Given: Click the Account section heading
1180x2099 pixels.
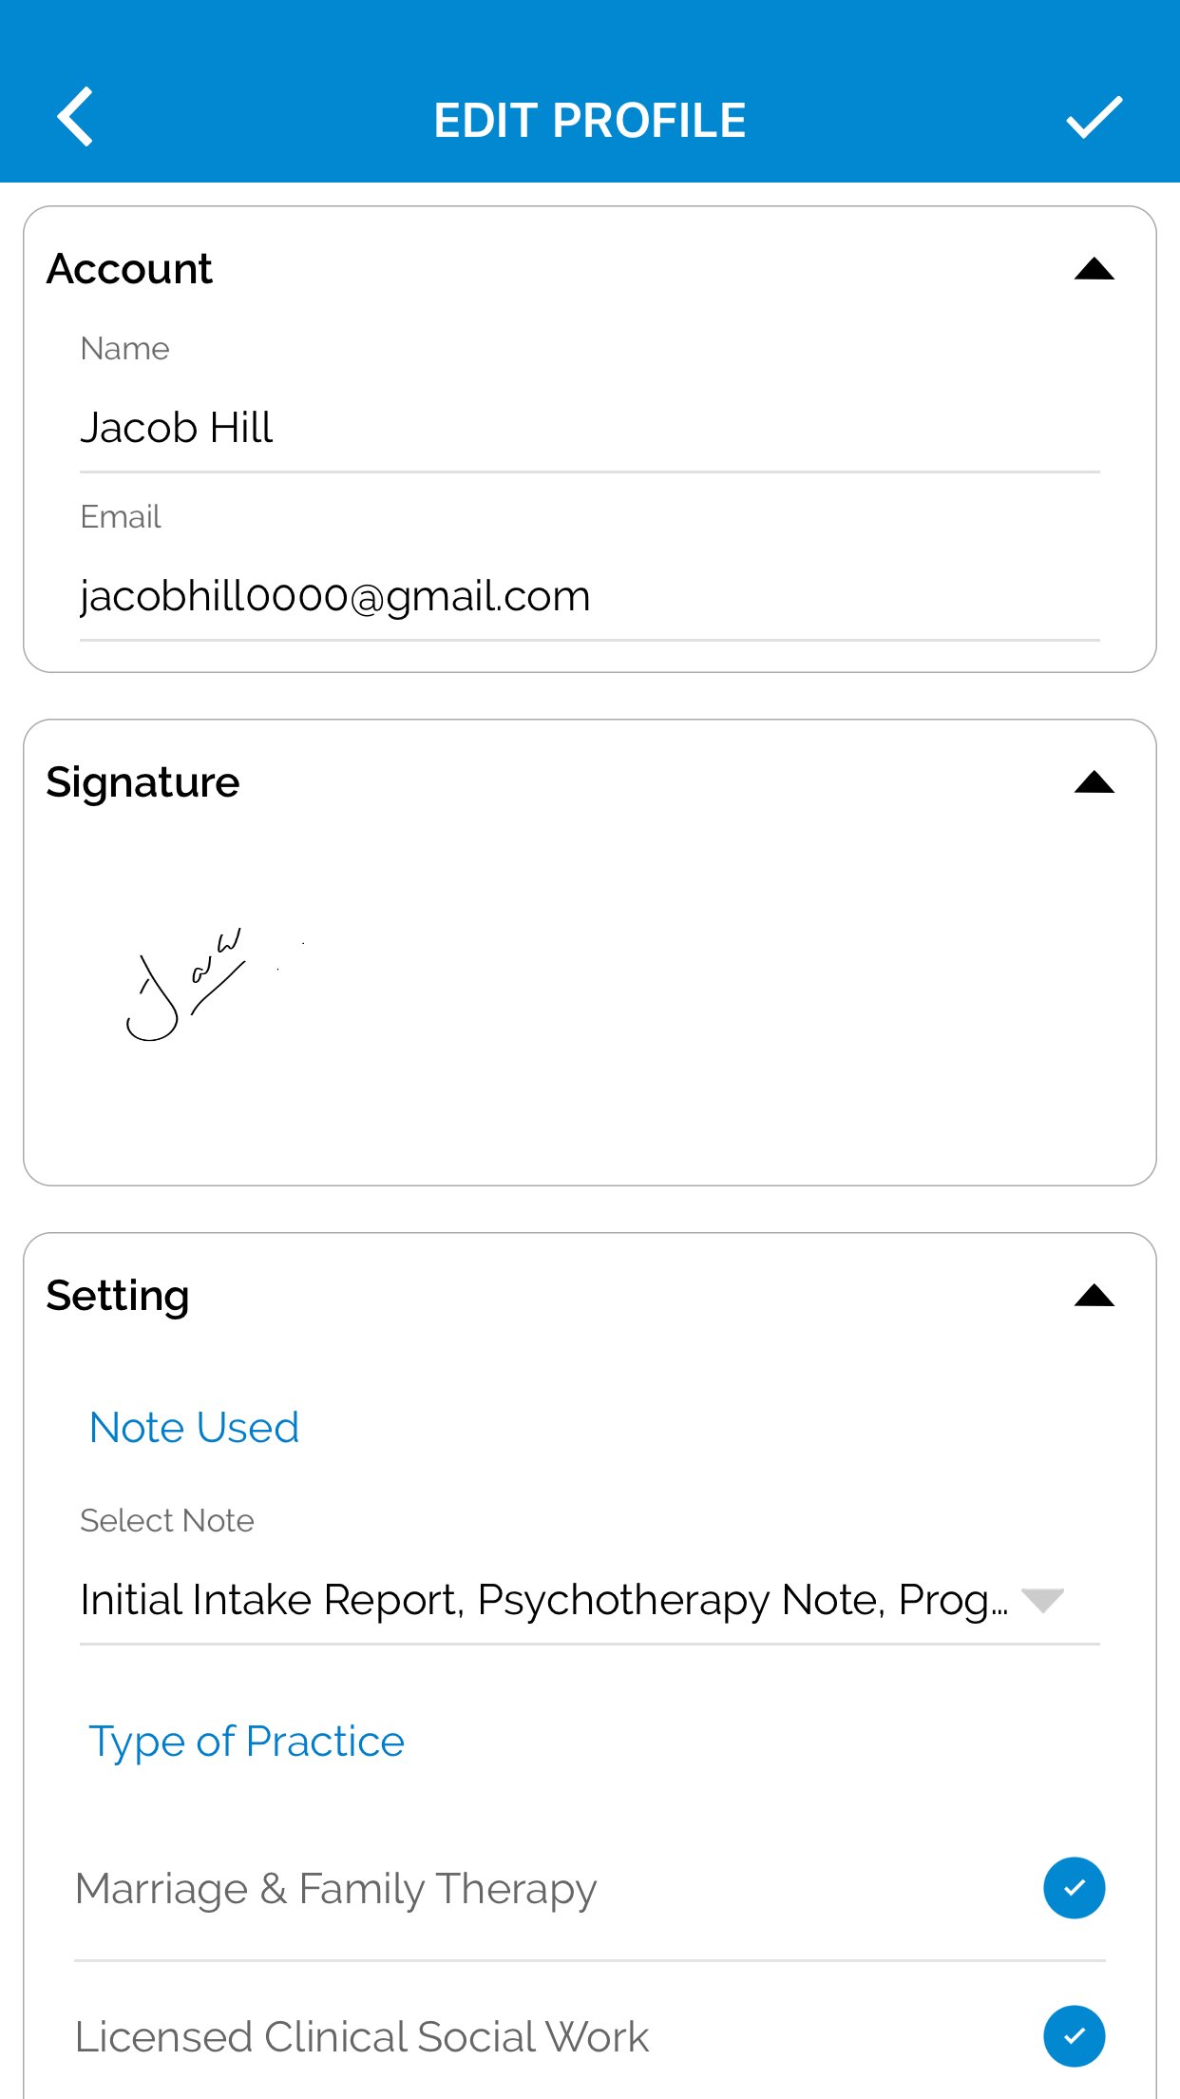Looking at the screenshot, I should tap(129, 269).
